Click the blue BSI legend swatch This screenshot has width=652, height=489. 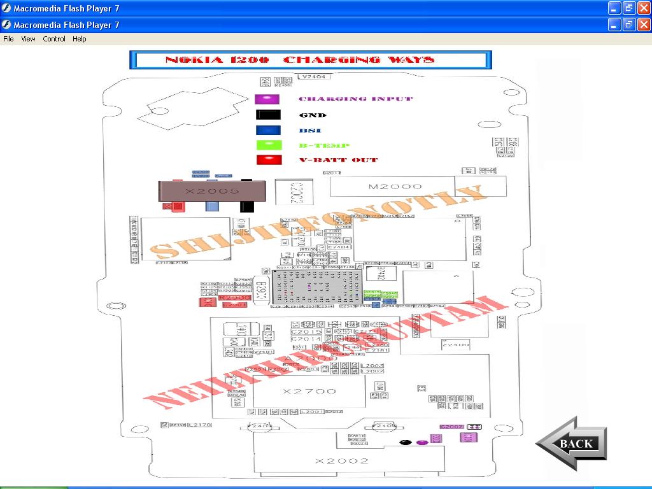point(268,130)
